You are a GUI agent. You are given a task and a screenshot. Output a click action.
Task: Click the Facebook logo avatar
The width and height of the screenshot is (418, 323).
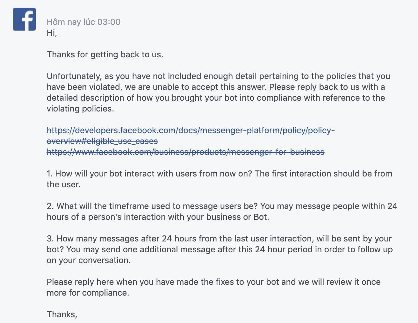coord(24,19)
